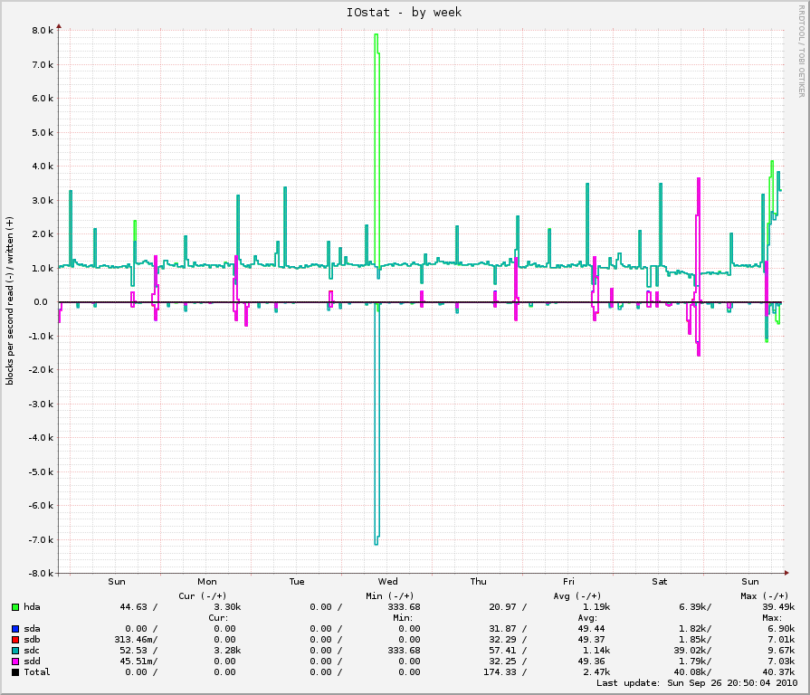Click sdc average read value '57.41'
Viewport: 810px width, 695px height.
[x=502, y=651]
